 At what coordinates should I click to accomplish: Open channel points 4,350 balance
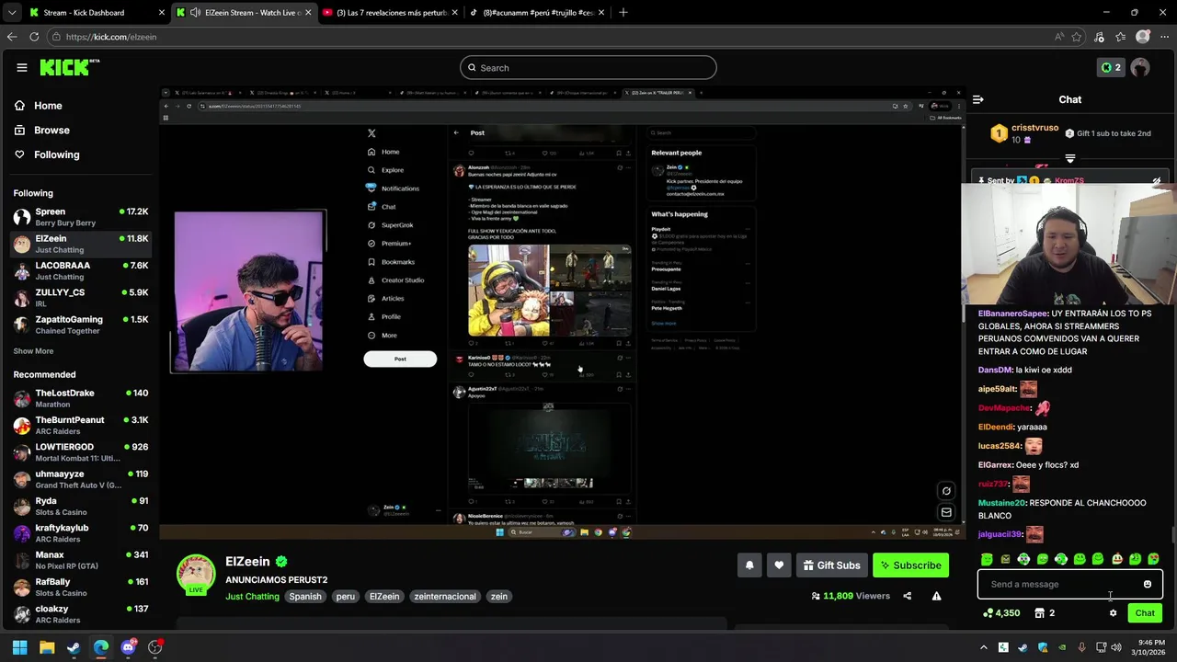(x=1000, y=613)
